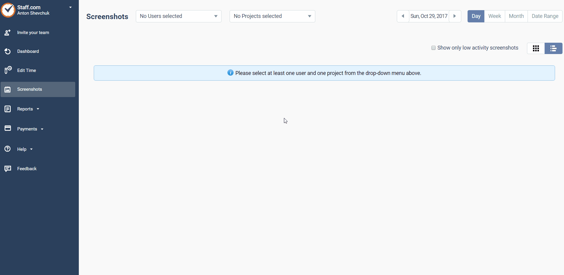Screen dimensions: 564x275
Task: Open the No Projects selected dropdown
Action: (272, 16)
